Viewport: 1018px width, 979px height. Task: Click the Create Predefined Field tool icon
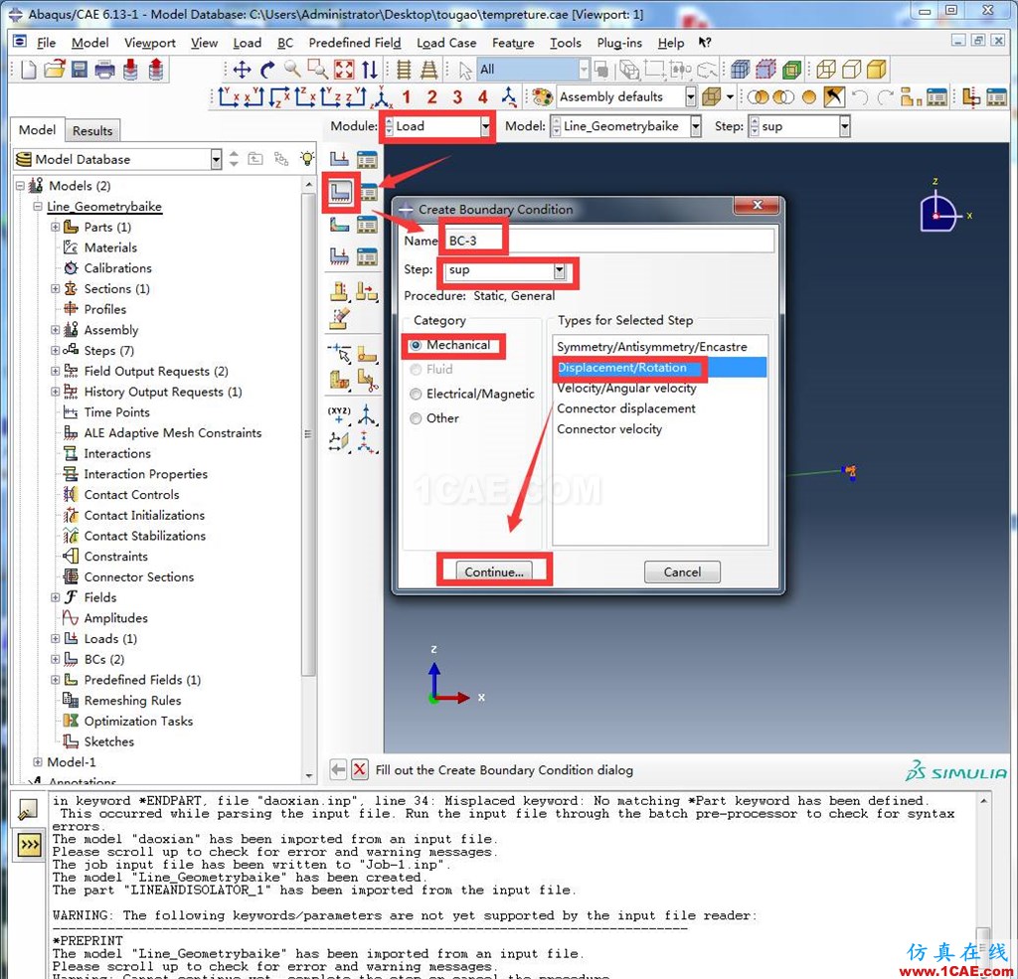[x=339, y=226]
